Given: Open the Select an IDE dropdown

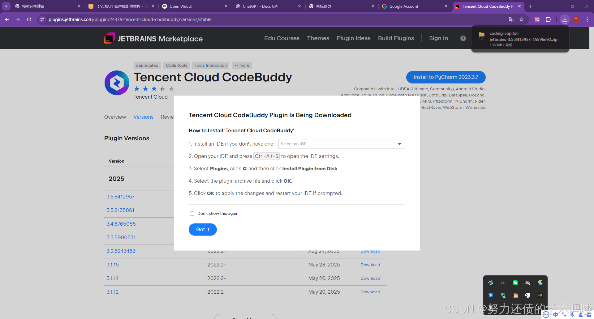Looking at the screenshot, I should click(x=342, y=144).
